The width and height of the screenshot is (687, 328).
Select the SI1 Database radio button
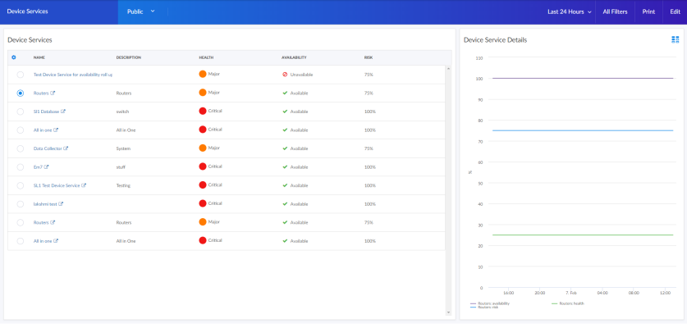coord(21,112)
